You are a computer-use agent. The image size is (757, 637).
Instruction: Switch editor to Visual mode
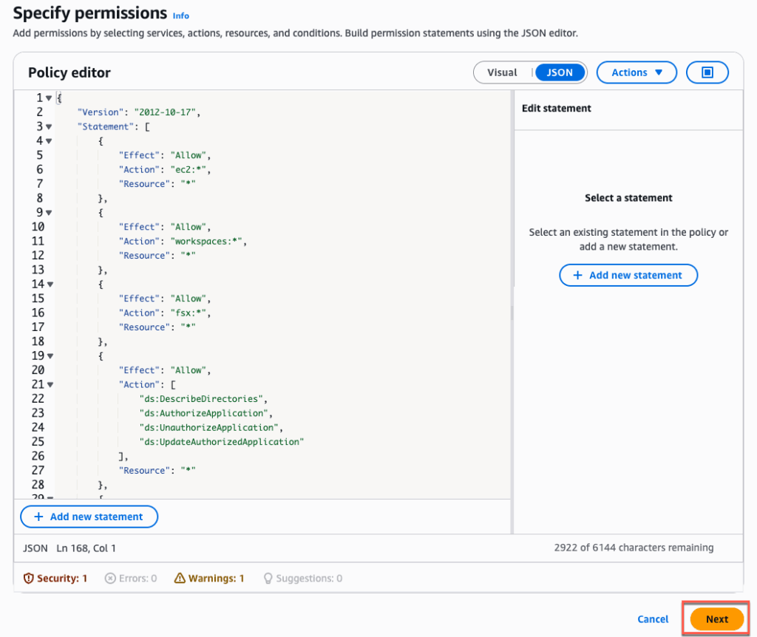tap(503, 72)
